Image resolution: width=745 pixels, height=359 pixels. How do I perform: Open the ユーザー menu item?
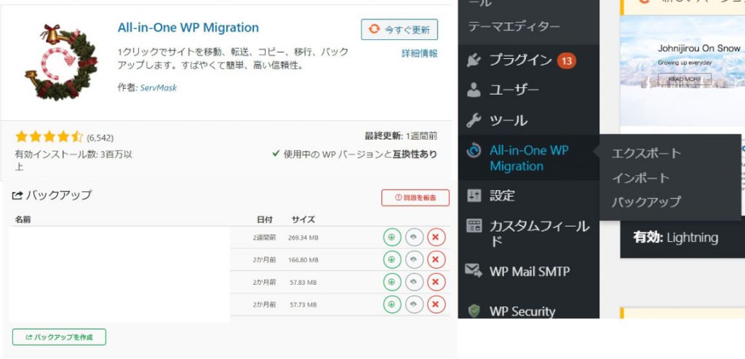coord(514,90)
